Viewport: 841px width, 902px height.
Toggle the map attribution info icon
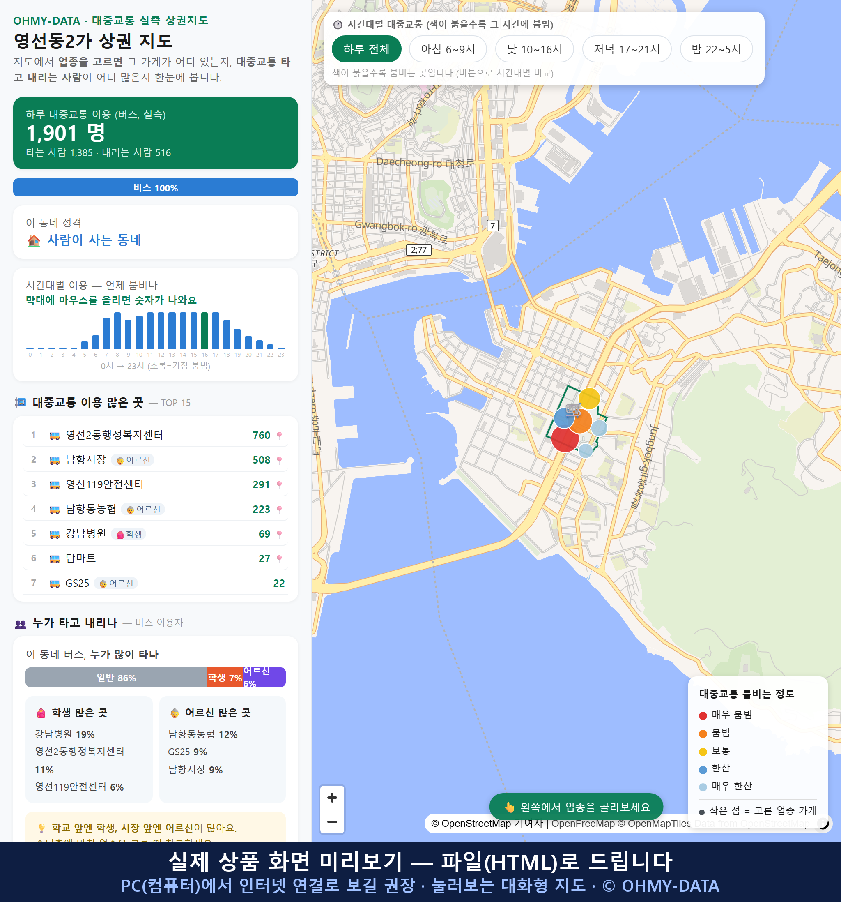(823, 823)
